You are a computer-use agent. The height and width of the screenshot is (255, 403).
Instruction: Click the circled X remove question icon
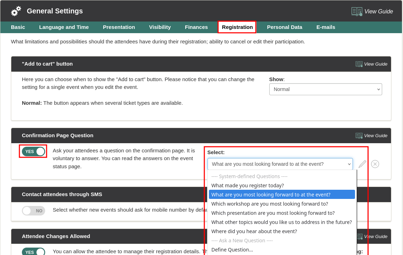375,164
